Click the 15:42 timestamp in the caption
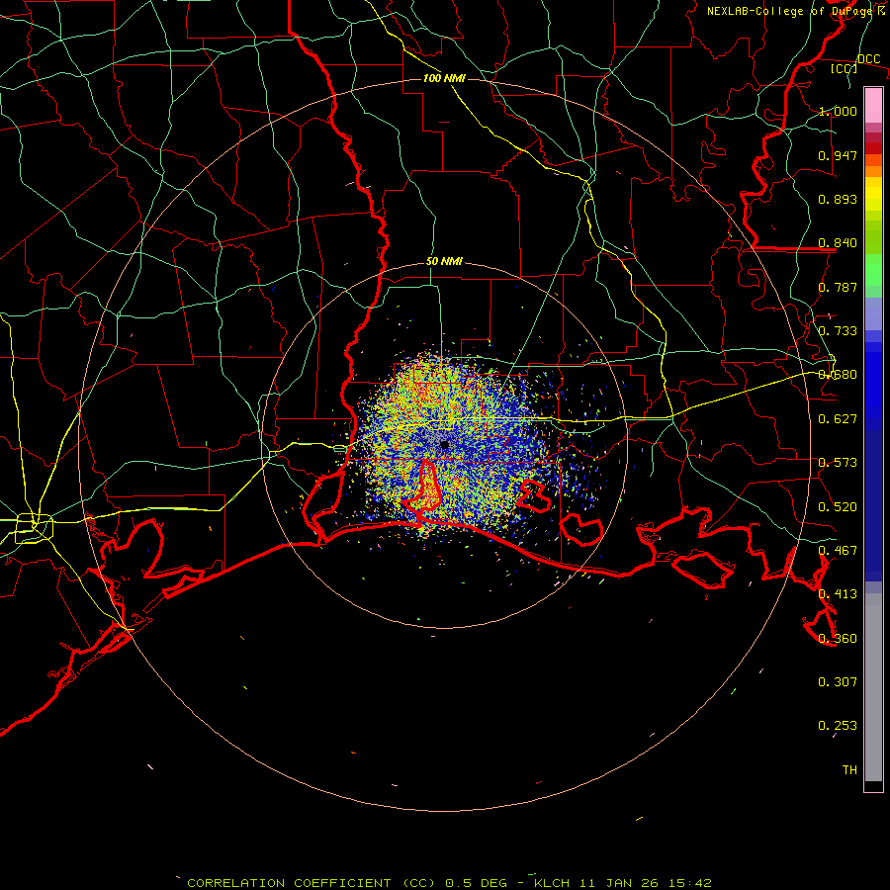The height and width of the screenshot is (890, 890). coord(688,883)
